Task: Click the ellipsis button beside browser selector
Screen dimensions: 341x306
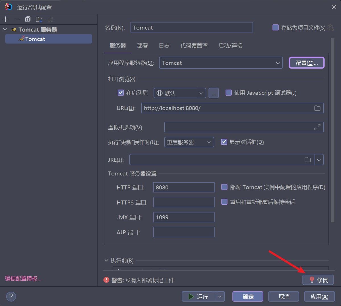Action: pyautogui.click(x=214, y=93)
